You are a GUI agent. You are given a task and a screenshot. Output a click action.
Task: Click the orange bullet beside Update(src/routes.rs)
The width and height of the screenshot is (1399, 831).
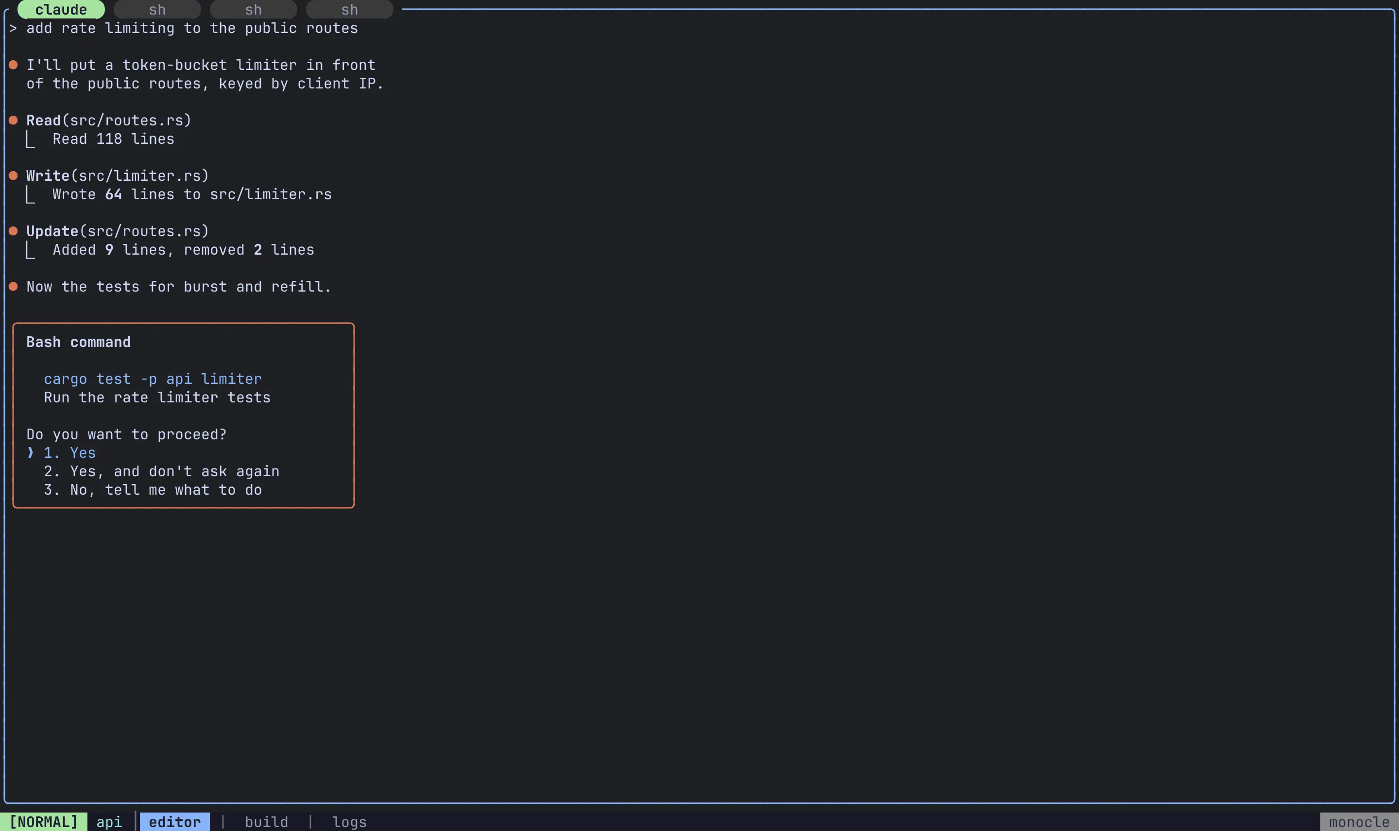click(x=14, y=231)
